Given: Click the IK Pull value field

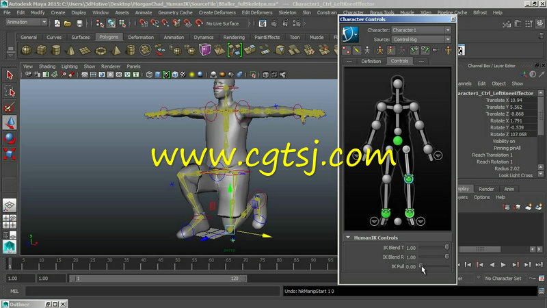Looking at the screenshot, I should click(411, 266).
